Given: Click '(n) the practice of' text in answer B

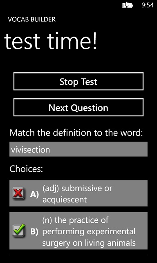Looking at the screenshot, I should click(x=75, y=220).
